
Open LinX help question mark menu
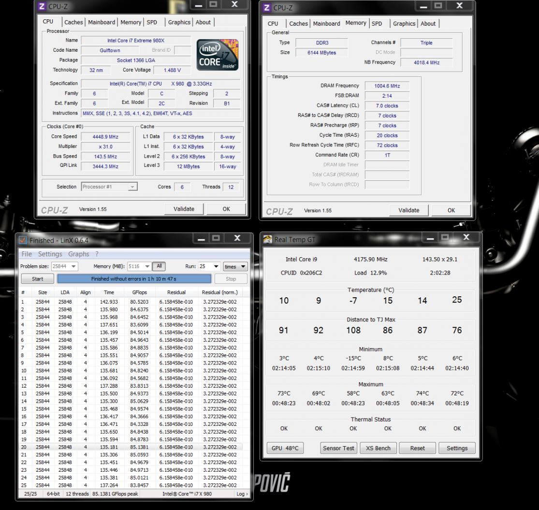pos(97,254)
